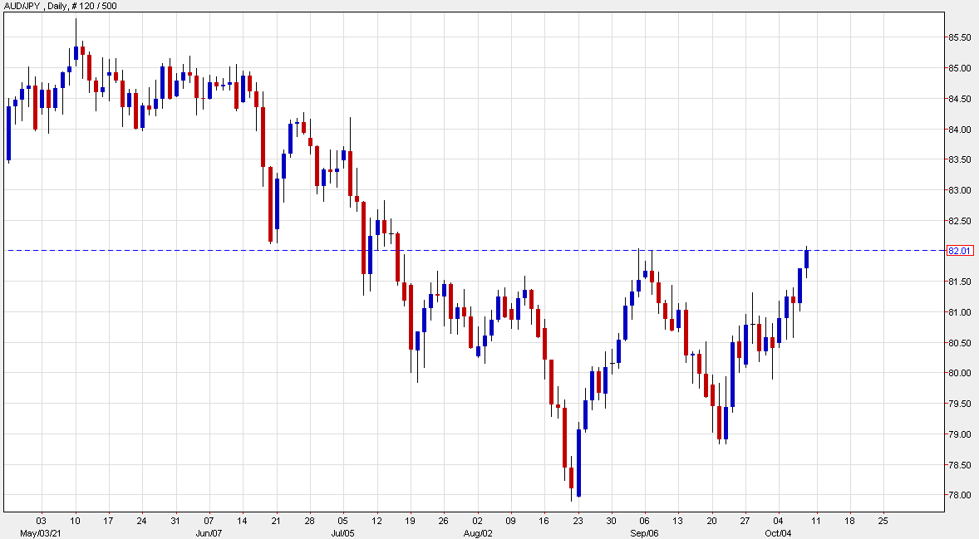Click the 82.01 current price tag
Image resolution: width=979 pixels, height=539 pixels.
tap(958, 251)
